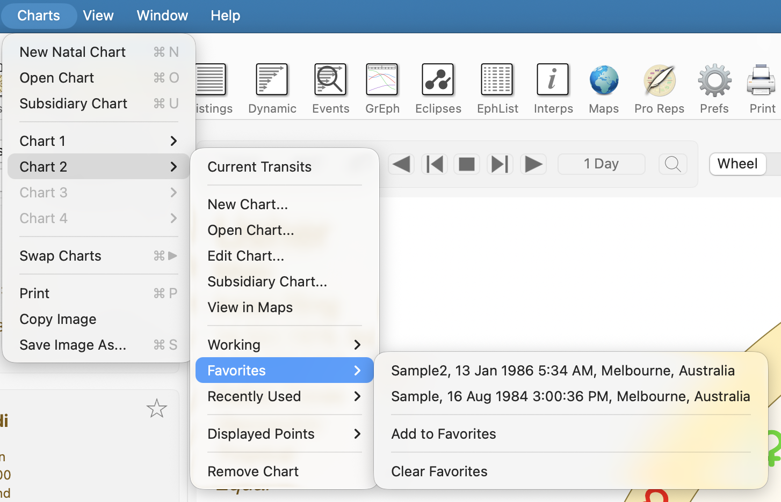Play the animation forward
The width and height of the screenshot is (781, 502).
pyautogui.click(x=533, y=164)
